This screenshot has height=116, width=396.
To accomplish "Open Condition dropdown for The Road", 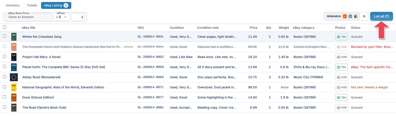I will [181, 108].
